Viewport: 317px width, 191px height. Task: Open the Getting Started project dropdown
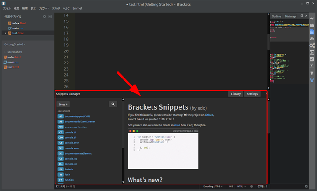click(15, 44)
